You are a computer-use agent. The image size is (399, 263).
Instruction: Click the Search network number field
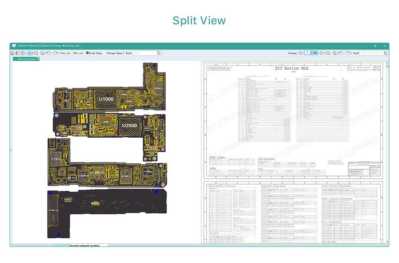89,245
